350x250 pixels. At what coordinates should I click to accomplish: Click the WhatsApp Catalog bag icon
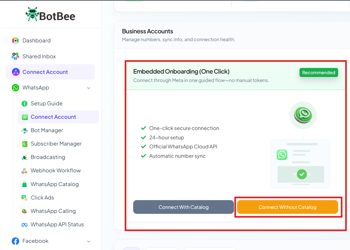coord(24,185)
